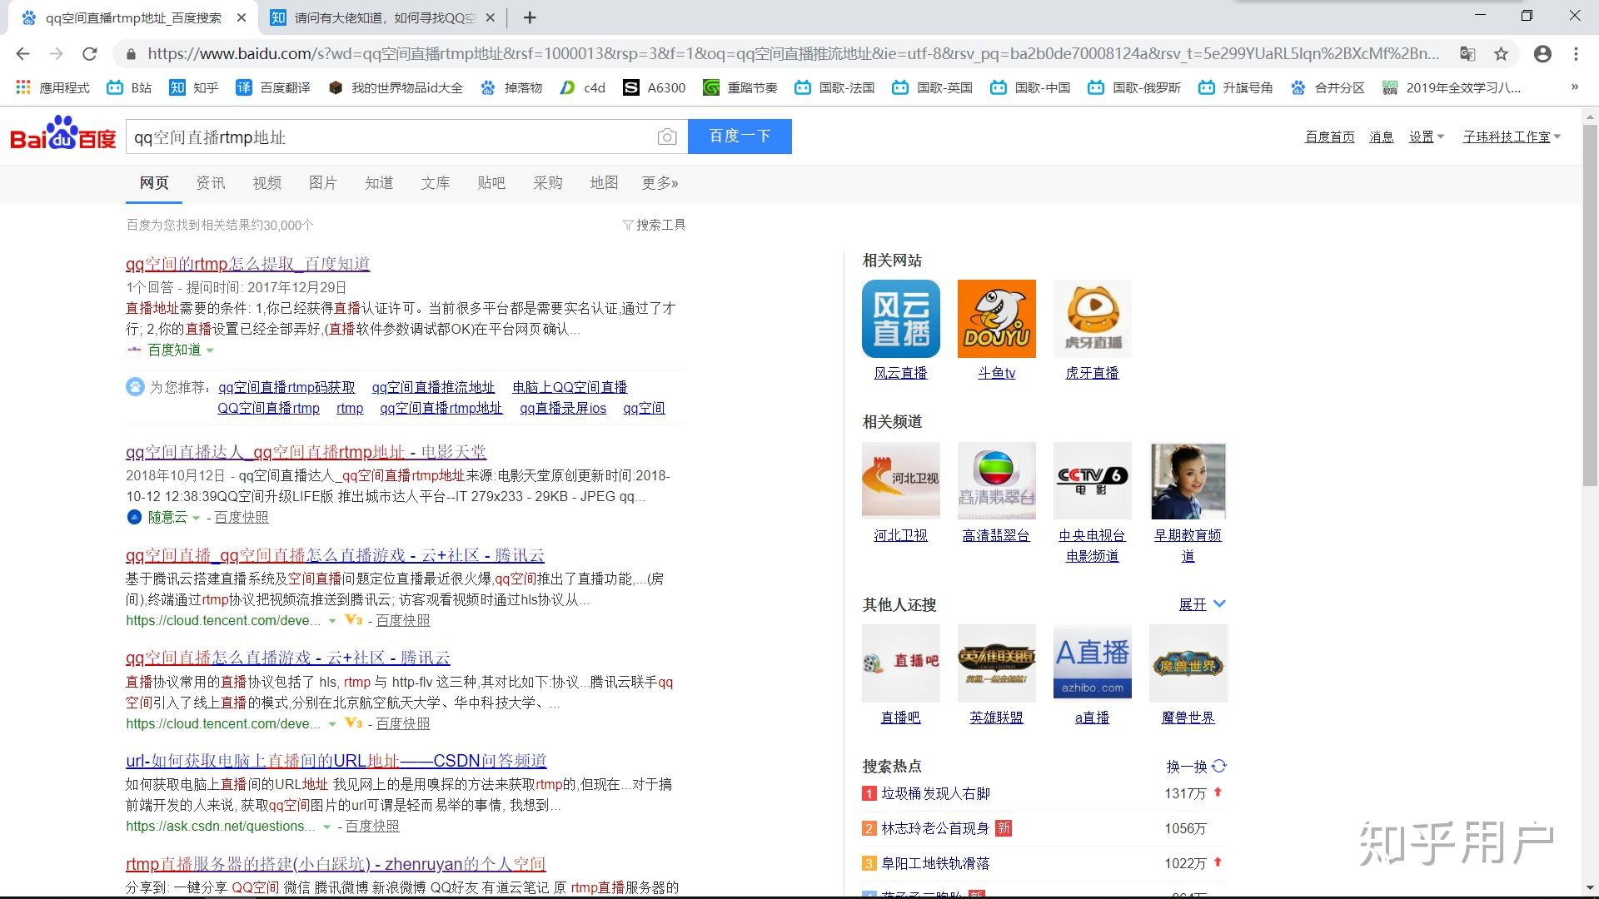The height and width of the screenshot is (899, 1599).
Task: Show more bookmarks overflow chevron
Action: 1574,87
